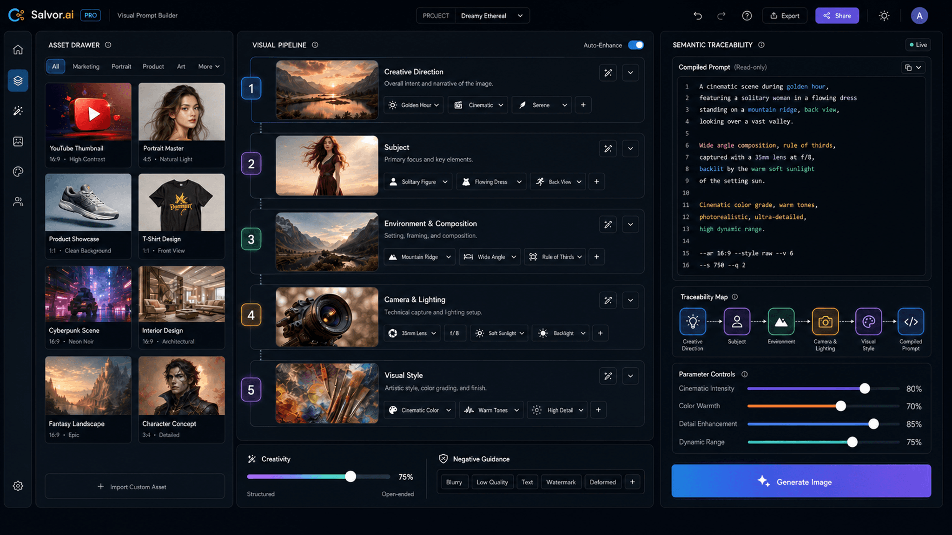Select the Cyberpunk Scene asset
This screenshot has width=952, height=535.
[88, 307]
